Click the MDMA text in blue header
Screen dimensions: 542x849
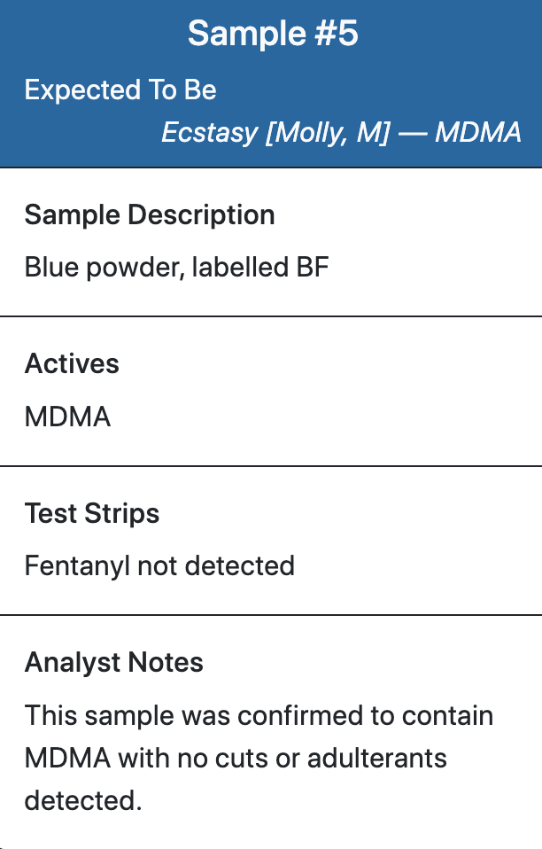pos(478,133)
